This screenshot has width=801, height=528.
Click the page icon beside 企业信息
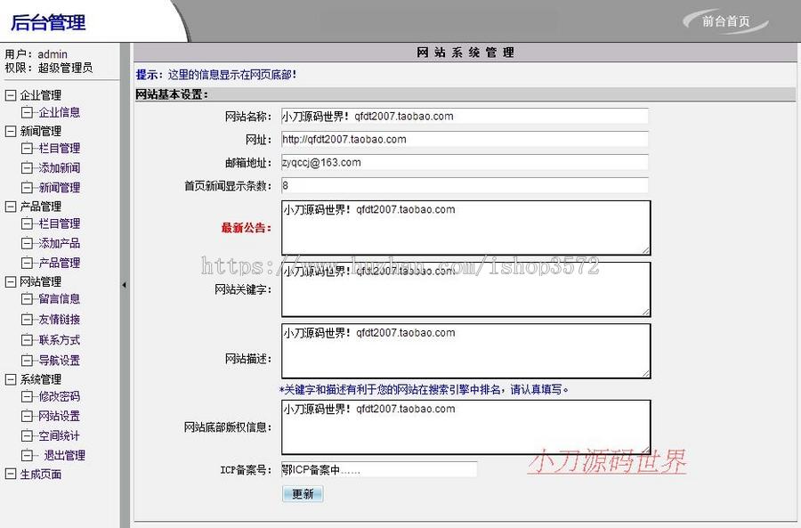coord(29,112)
